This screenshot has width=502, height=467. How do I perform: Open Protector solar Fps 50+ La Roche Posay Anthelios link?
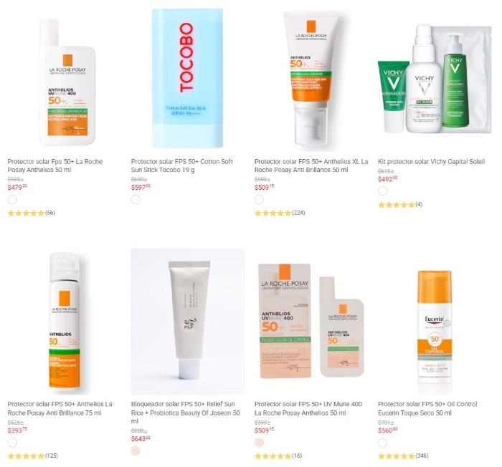point(55,165)
